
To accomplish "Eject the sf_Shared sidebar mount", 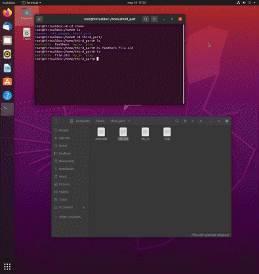I will [x=84, y=207].
